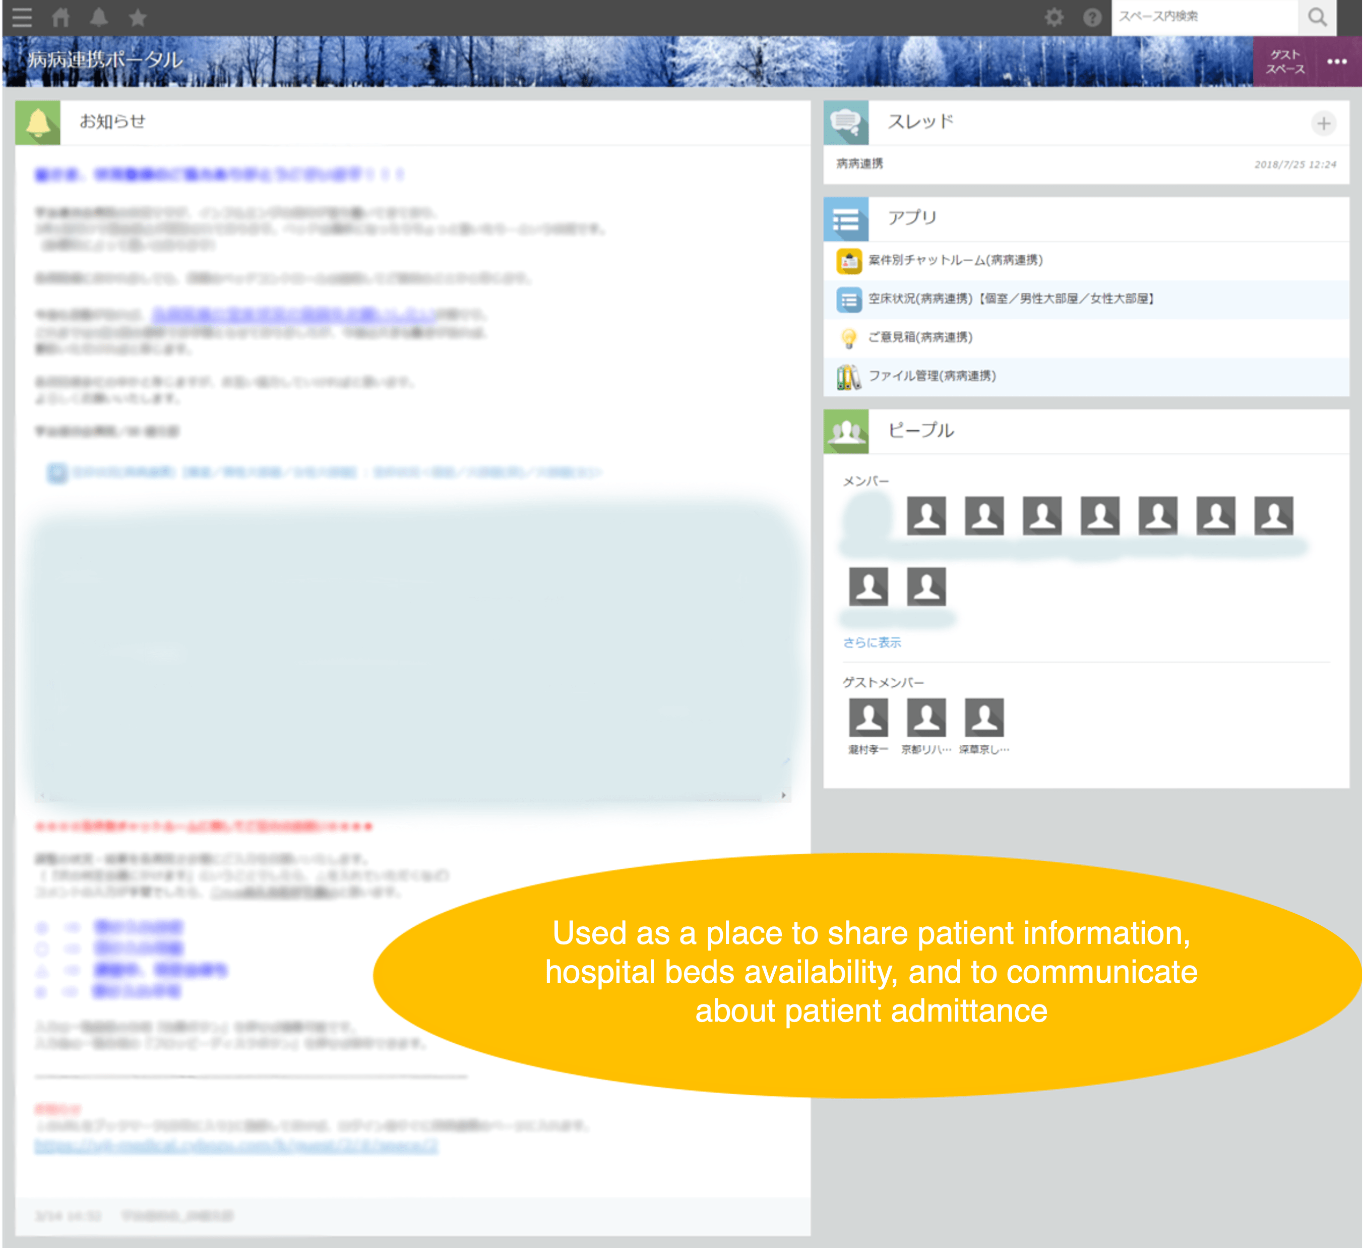Click guest member 瀧村孝一 avatar
This screenshot has height=1248, width=1363.
(x=868, y=717)
